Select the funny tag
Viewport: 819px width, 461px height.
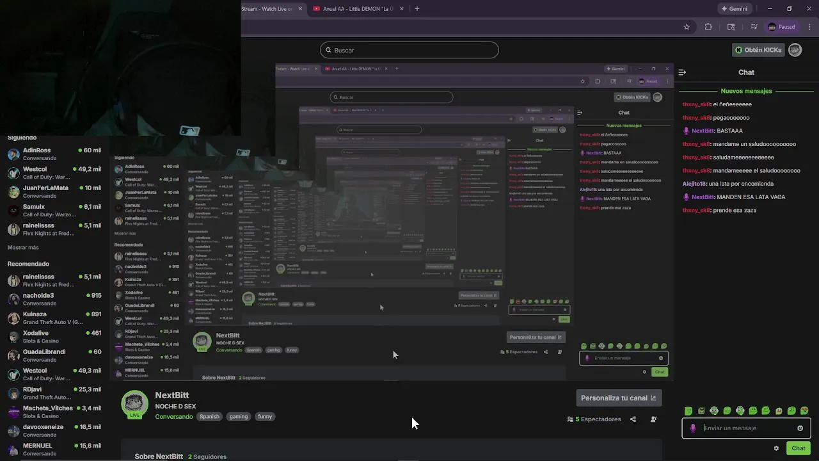click(x=265, y=417)
